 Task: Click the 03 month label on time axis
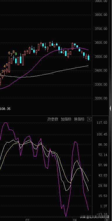[27, 220]
